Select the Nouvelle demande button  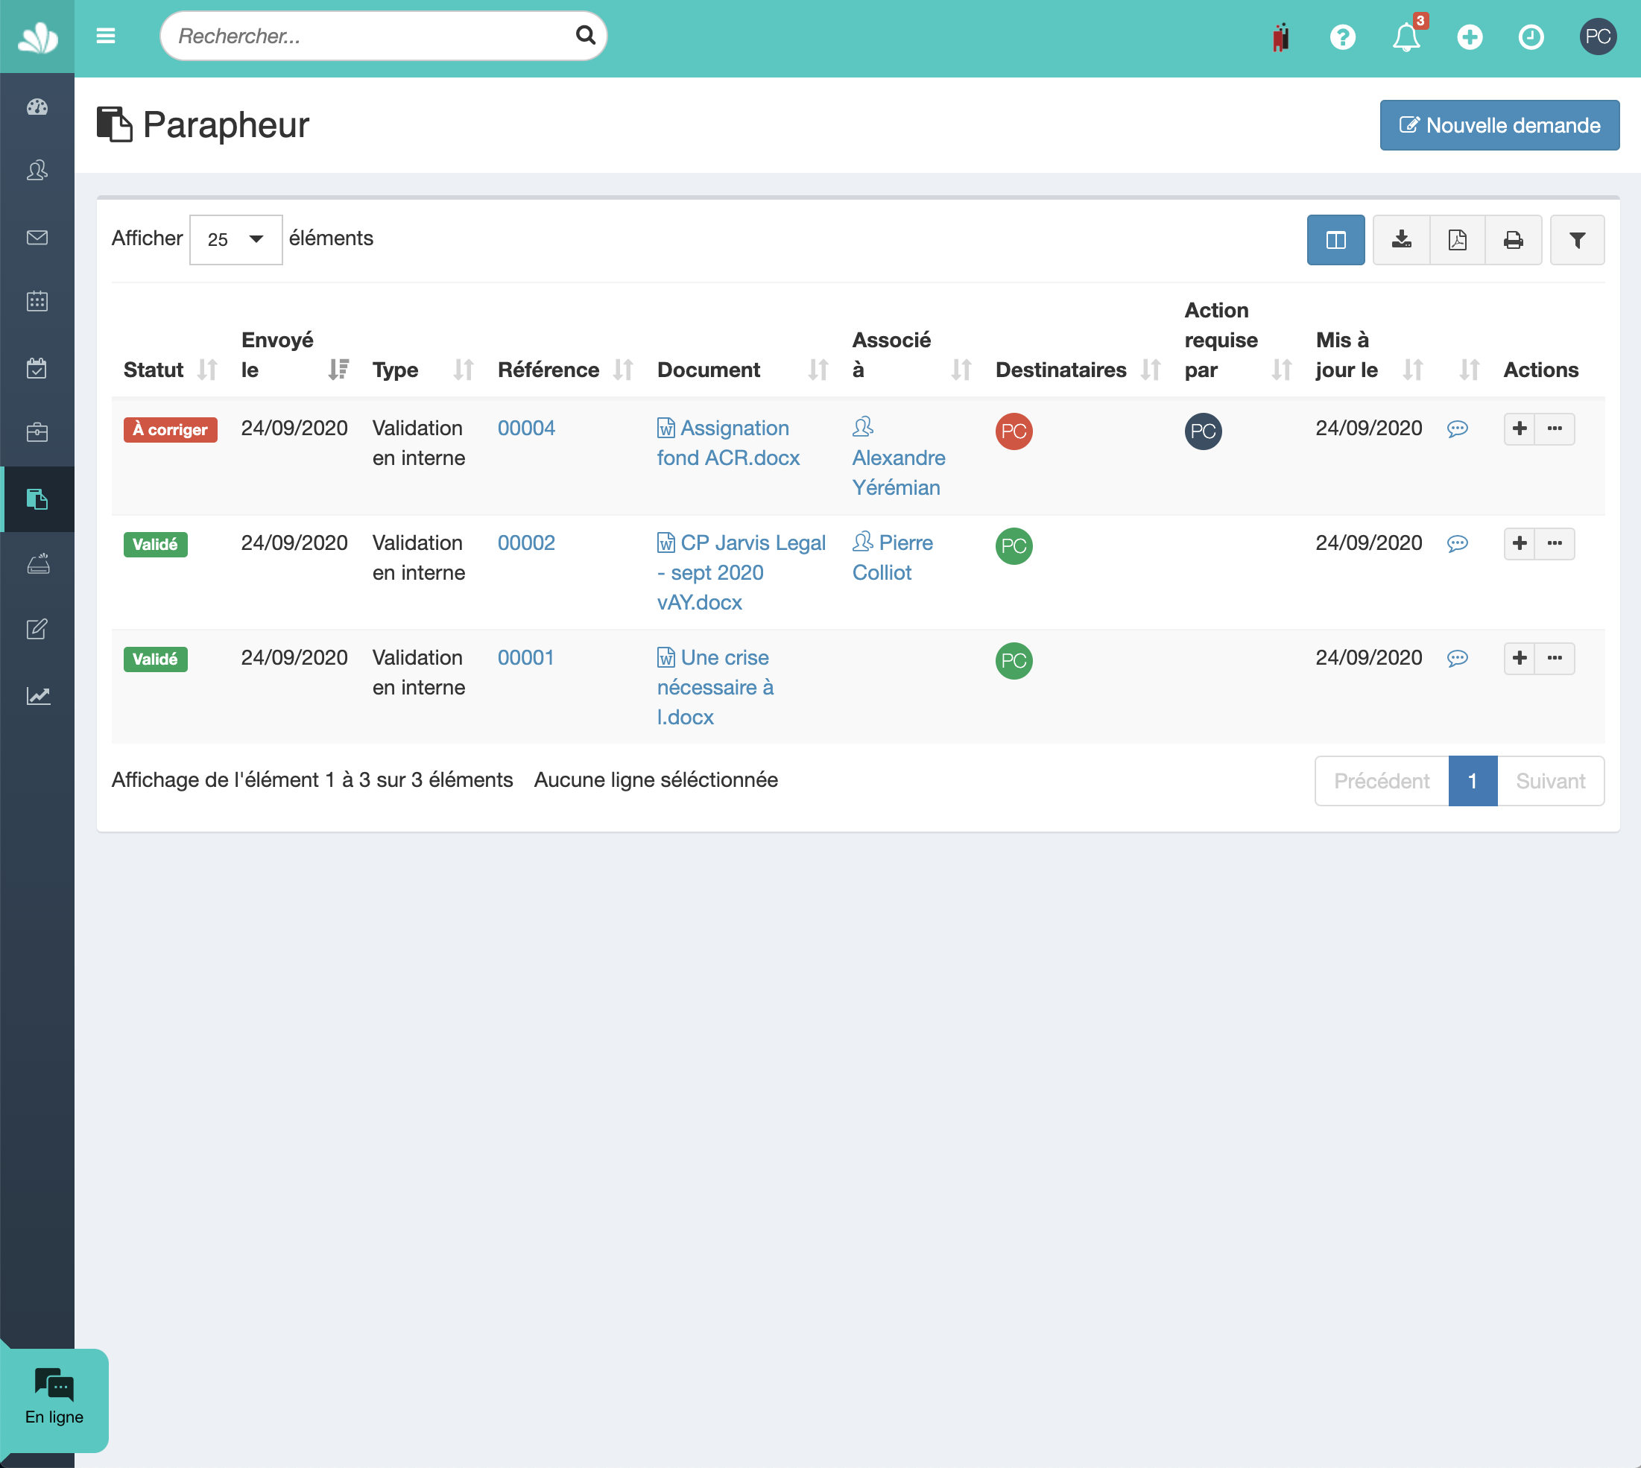pyautogui.click(x=1498, y=126)
